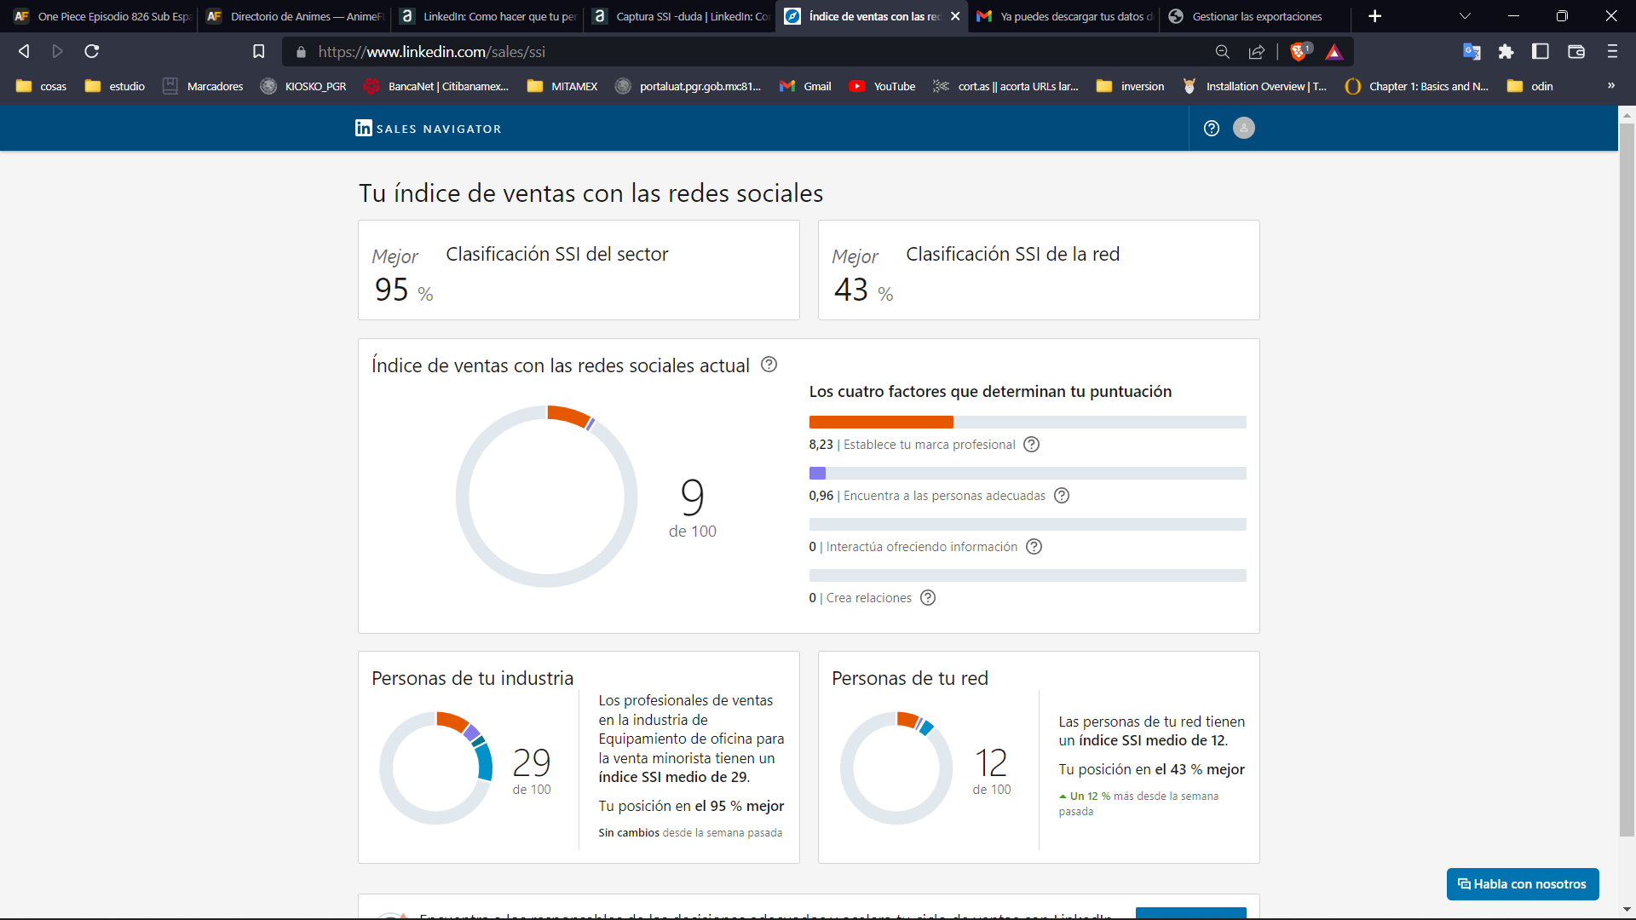Screen dimensions: 1636x920
Task: Click the scrollbar down arrow
Action: 1627,910
